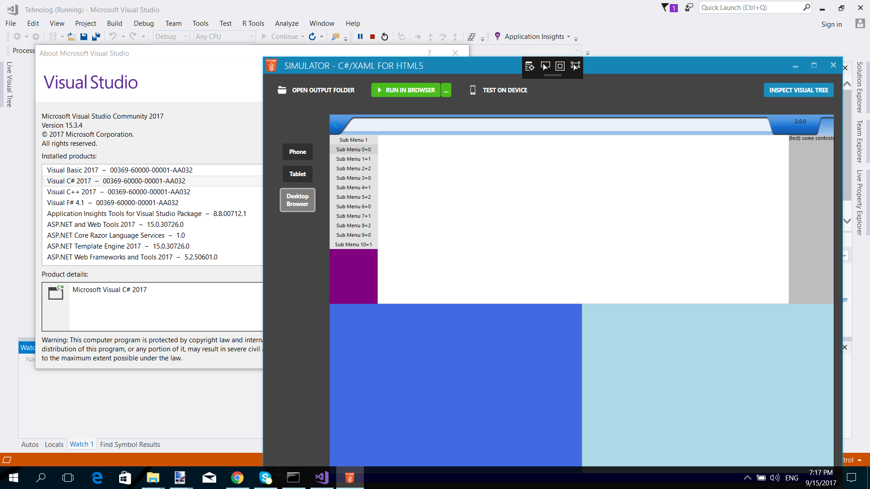Viewport: 870px width, 489px height.
Task: Expand Continue button dropdown arrow
Action: point(302,37)
